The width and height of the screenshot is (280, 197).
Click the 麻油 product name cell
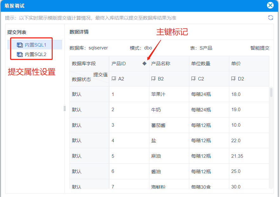[169, 156]
